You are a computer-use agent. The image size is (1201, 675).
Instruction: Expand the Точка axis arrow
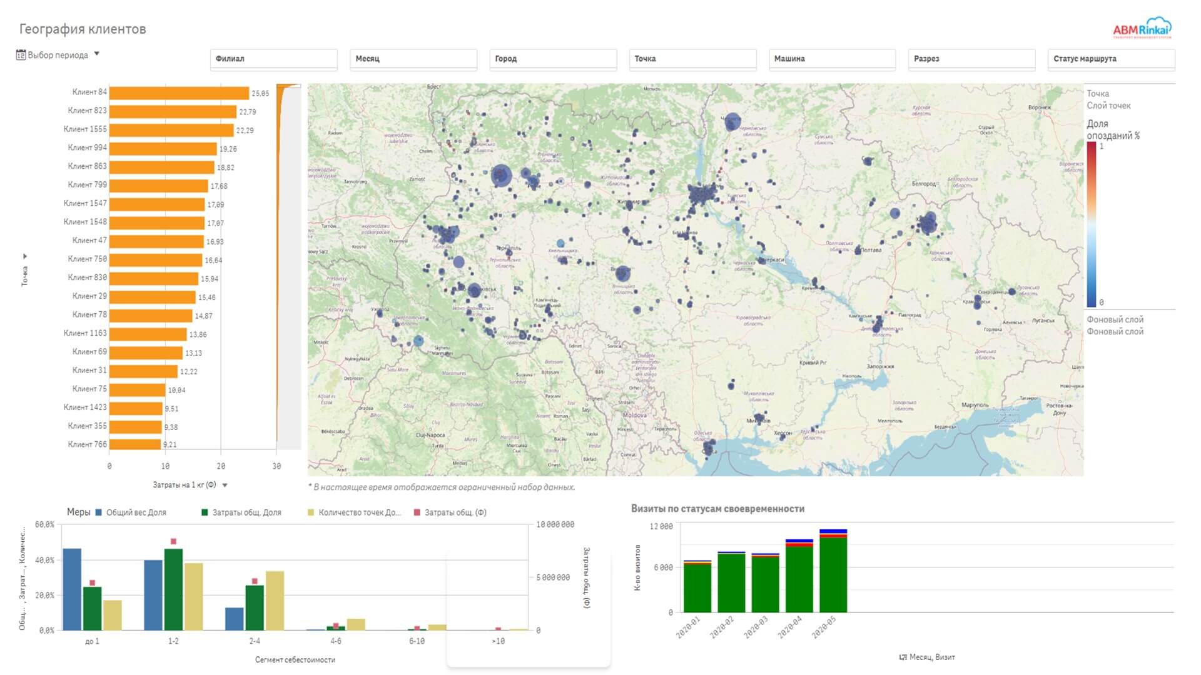[25, 256]
